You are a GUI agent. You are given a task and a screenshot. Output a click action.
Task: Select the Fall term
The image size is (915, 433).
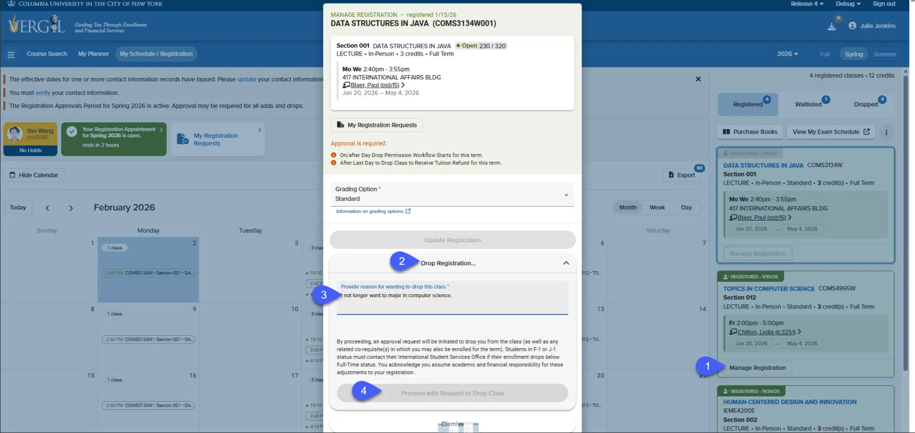[824, 55]
